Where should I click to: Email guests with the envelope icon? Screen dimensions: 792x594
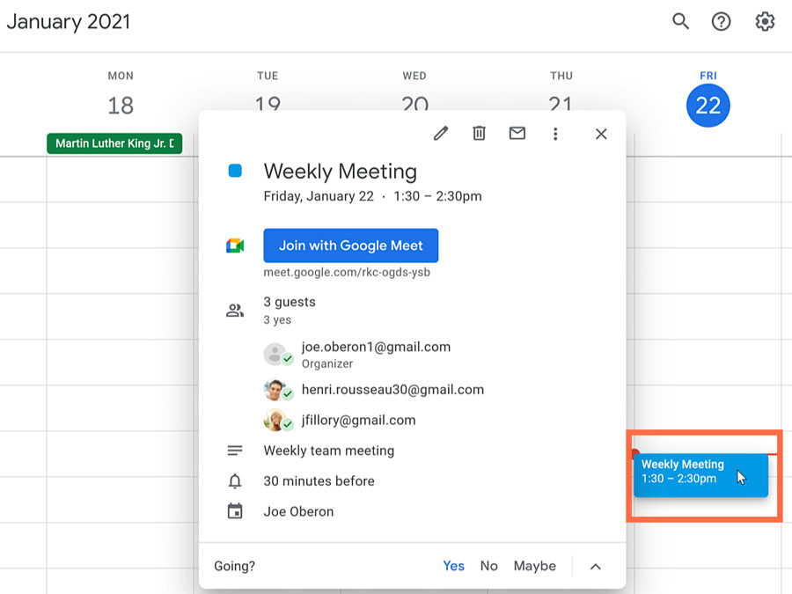pyautogui.click(x=517, y=134)
